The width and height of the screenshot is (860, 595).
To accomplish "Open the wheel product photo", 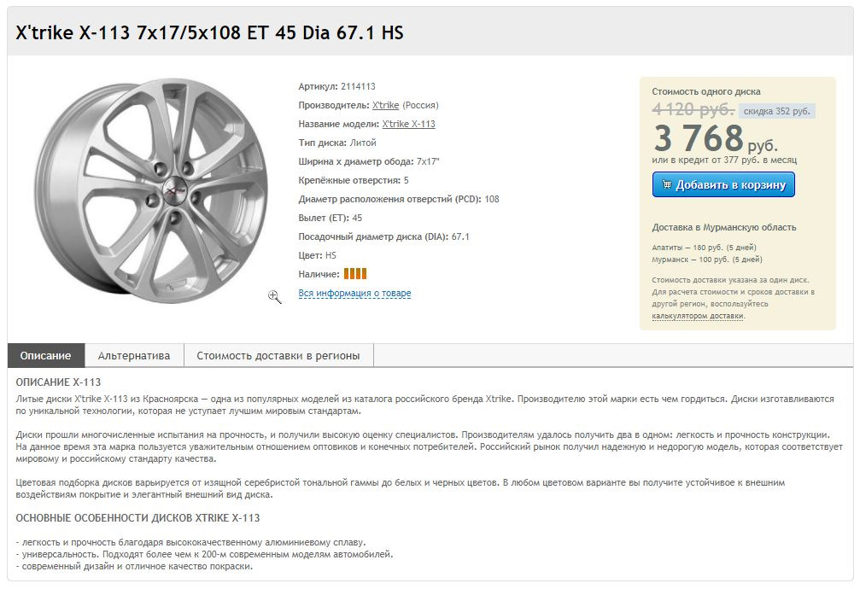I will 151,191.
